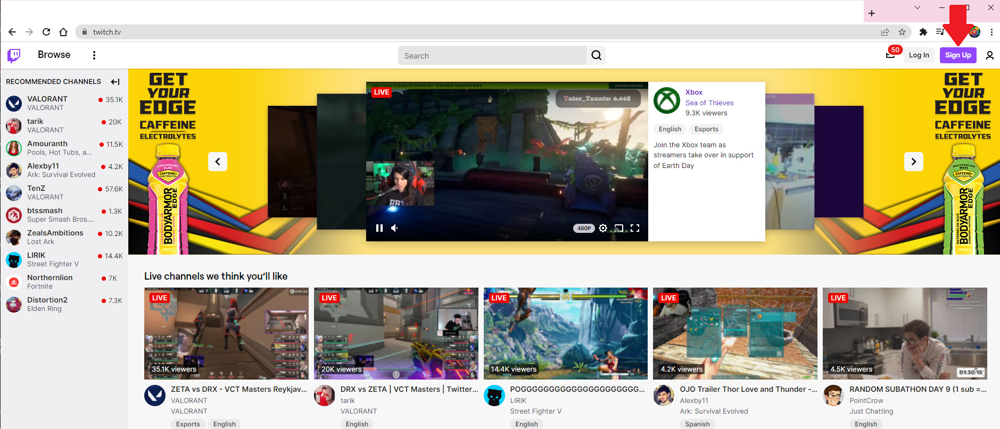The width and height of the screenshot is (1000, 429).
Task: Change the 480P quality badge
Action: (x=584, y=228)
